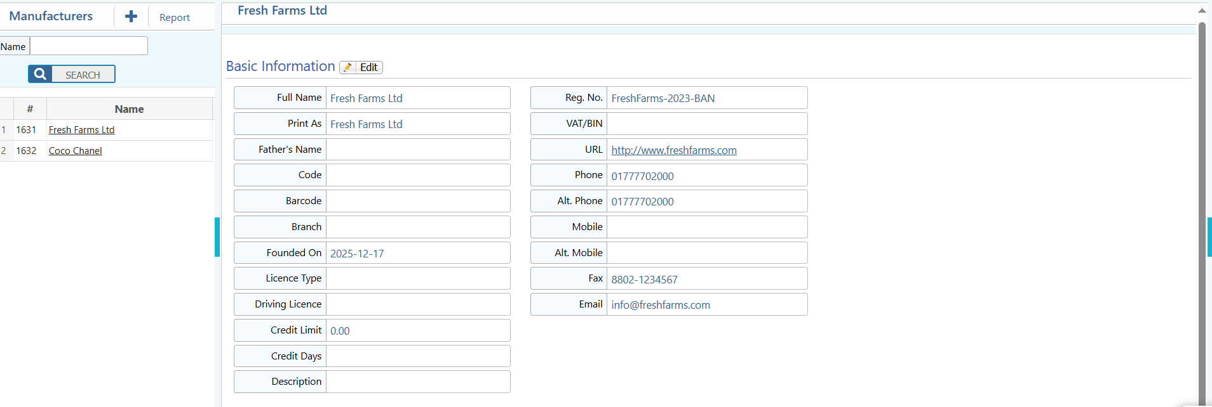This screenshot has width=1212, height=407.
Task: Click Credit Limit value 0.00
Action: pyautogui.click(x=340, y=331)
